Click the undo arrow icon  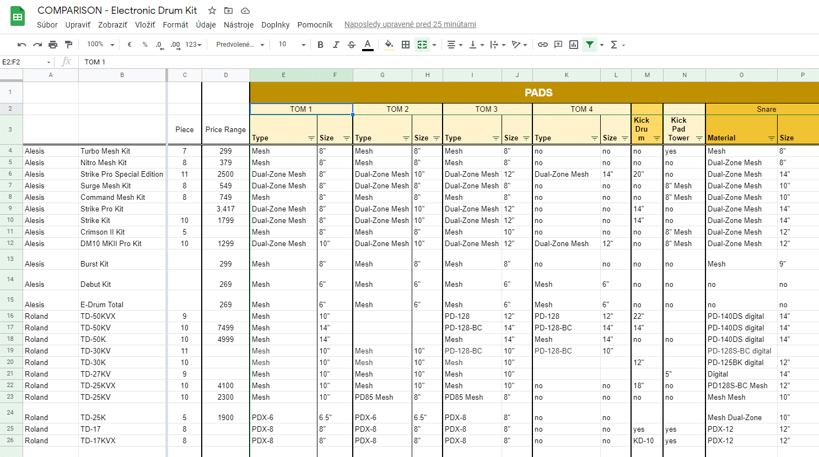pos(21,45)
